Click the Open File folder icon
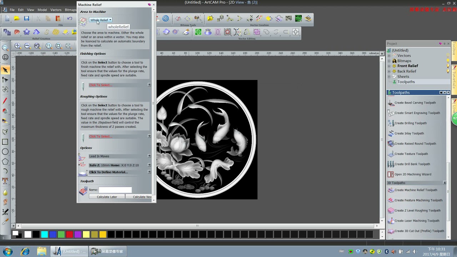This screenshot has width=457, height=257. click(x=17, y=19)
